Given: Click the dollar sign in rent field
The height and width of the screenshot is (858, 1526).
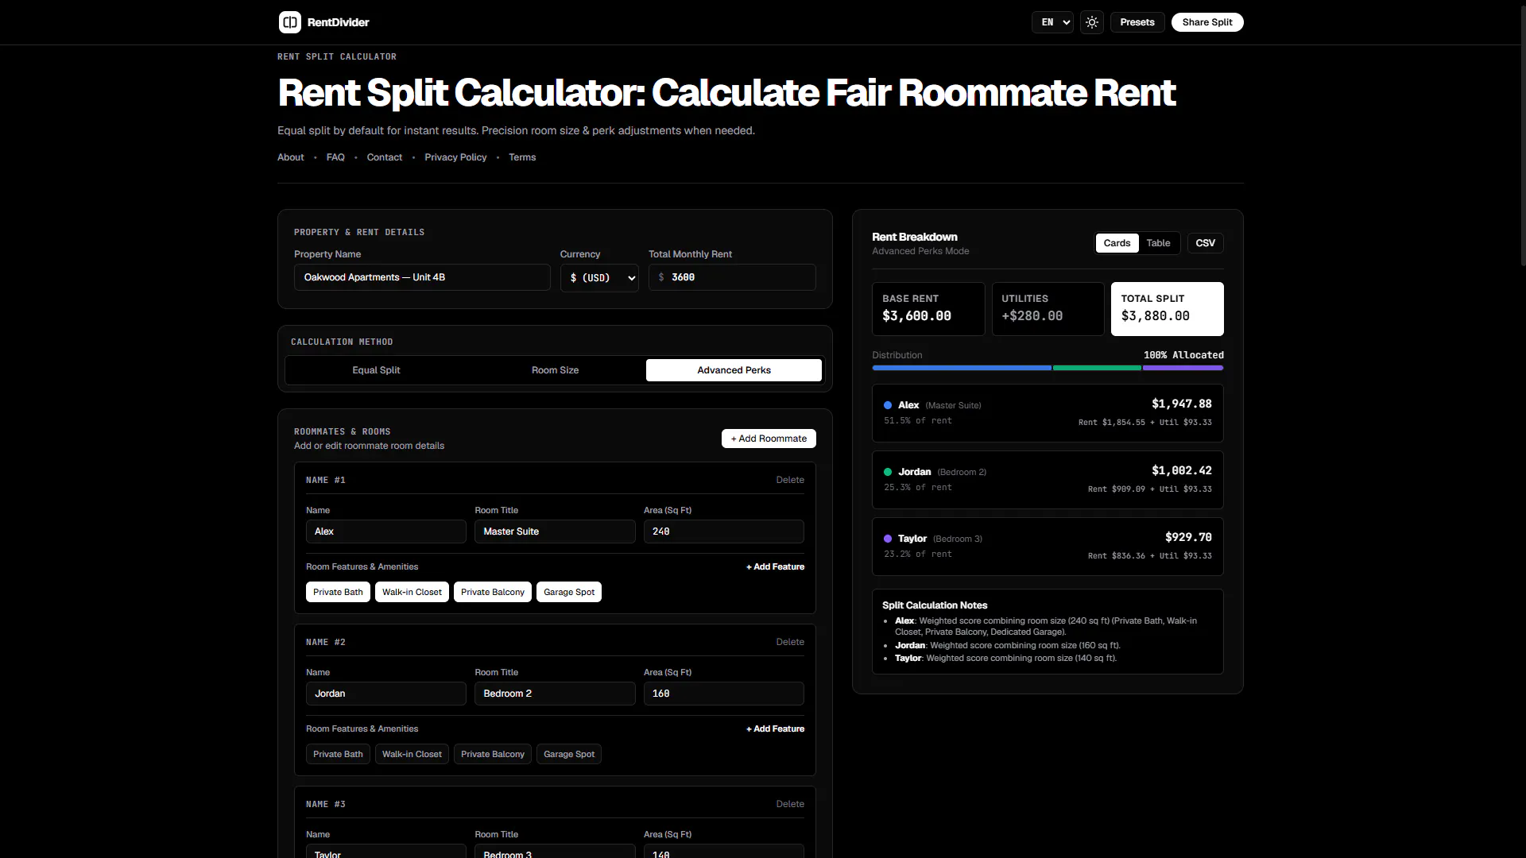Looking at the screenshot, I should point(661,277).
